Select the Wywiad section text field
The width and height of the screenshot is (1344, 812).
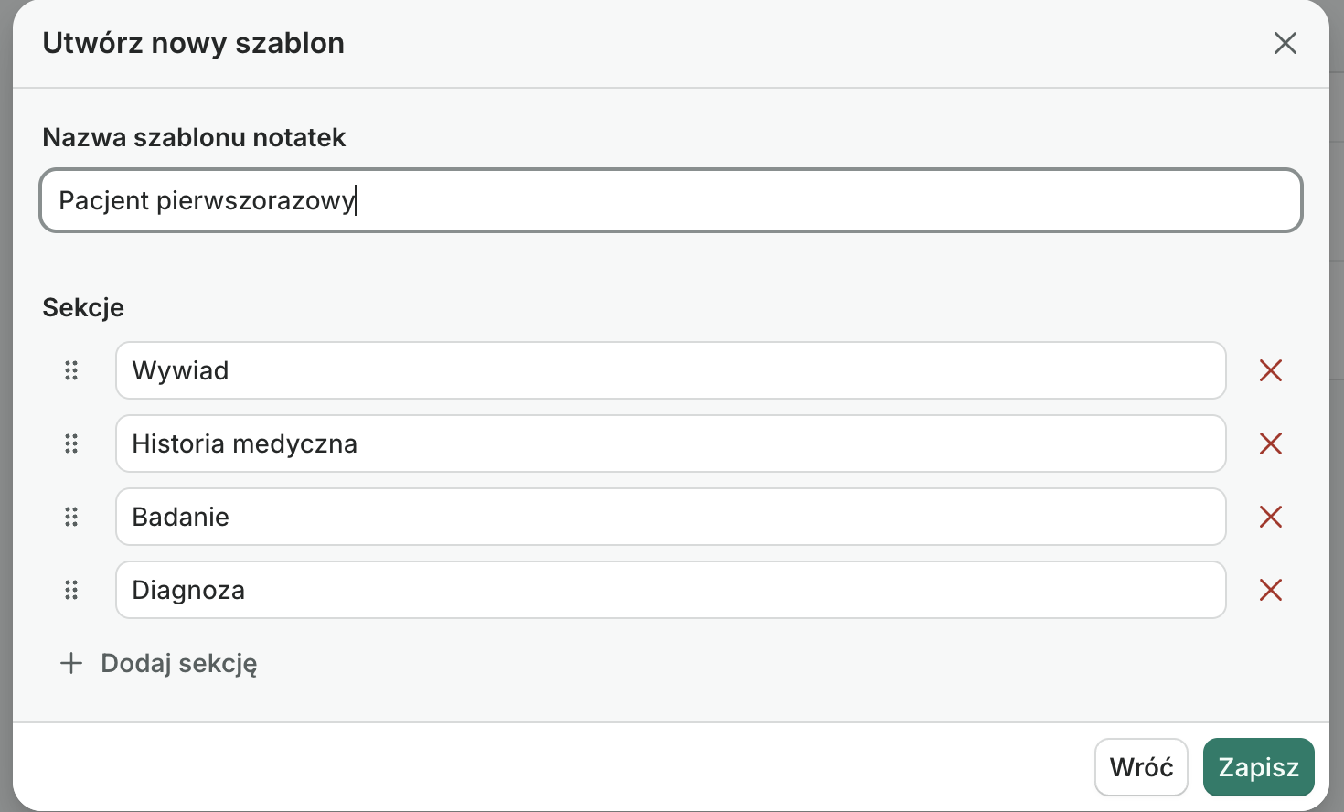point(670,370)
